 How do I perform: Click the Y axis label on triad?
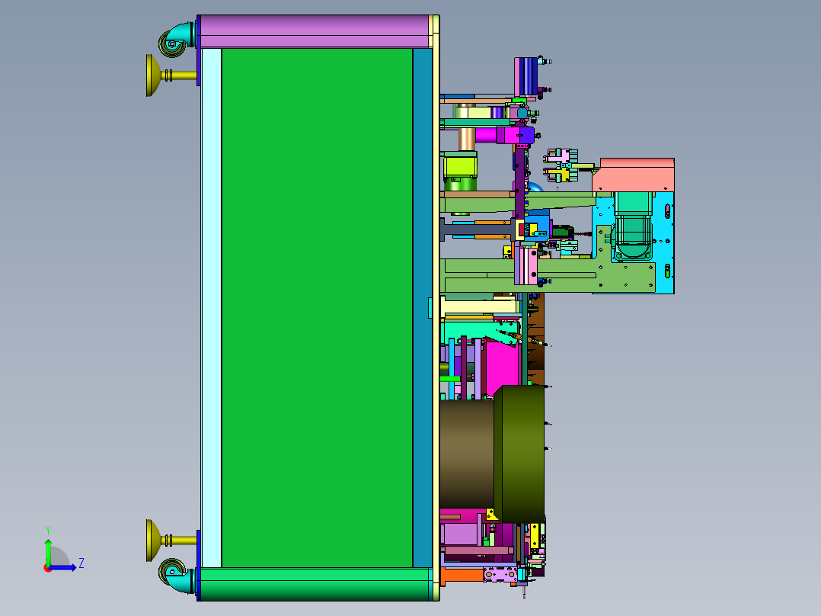[x=48, y=530]
